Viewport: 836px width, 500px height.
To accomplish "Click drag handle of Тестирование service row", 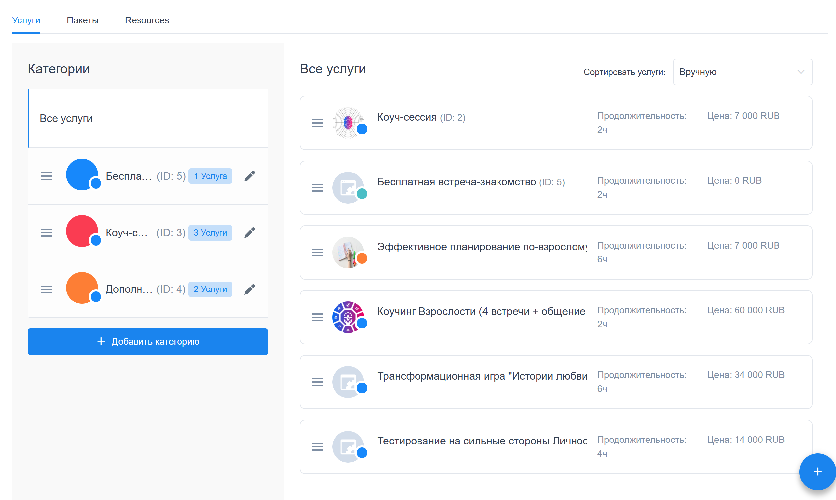I will coord(317,447).
